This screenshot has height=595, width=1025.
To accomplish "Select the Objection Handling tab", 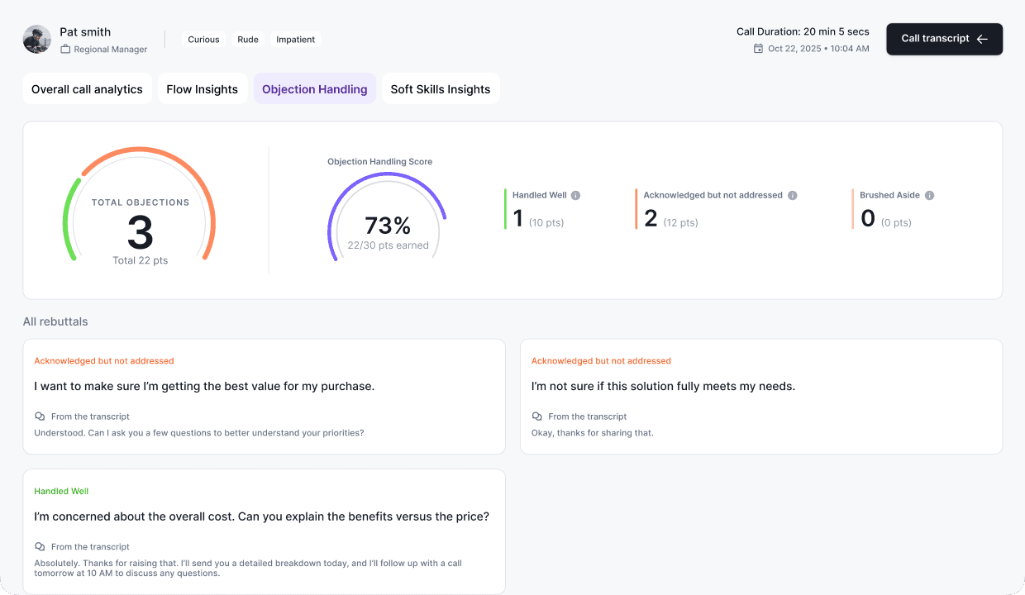I will (315, 89).
